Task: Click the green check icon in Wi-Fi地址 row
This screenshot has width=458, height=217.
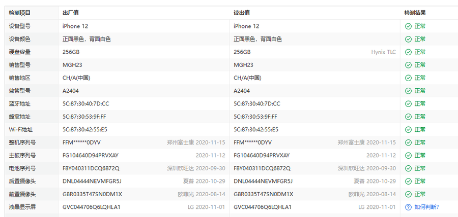Action: [x=408, y=129]
